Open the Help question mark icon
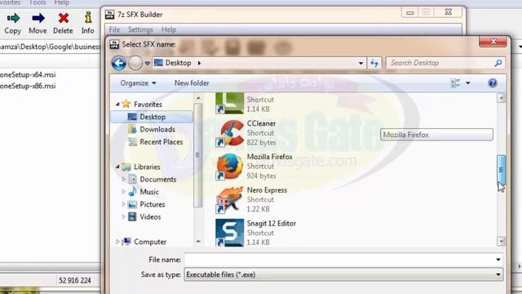Image resolution: width=522 pixels, height=294 pixels. pyautogui.click(x=493, y=83)
